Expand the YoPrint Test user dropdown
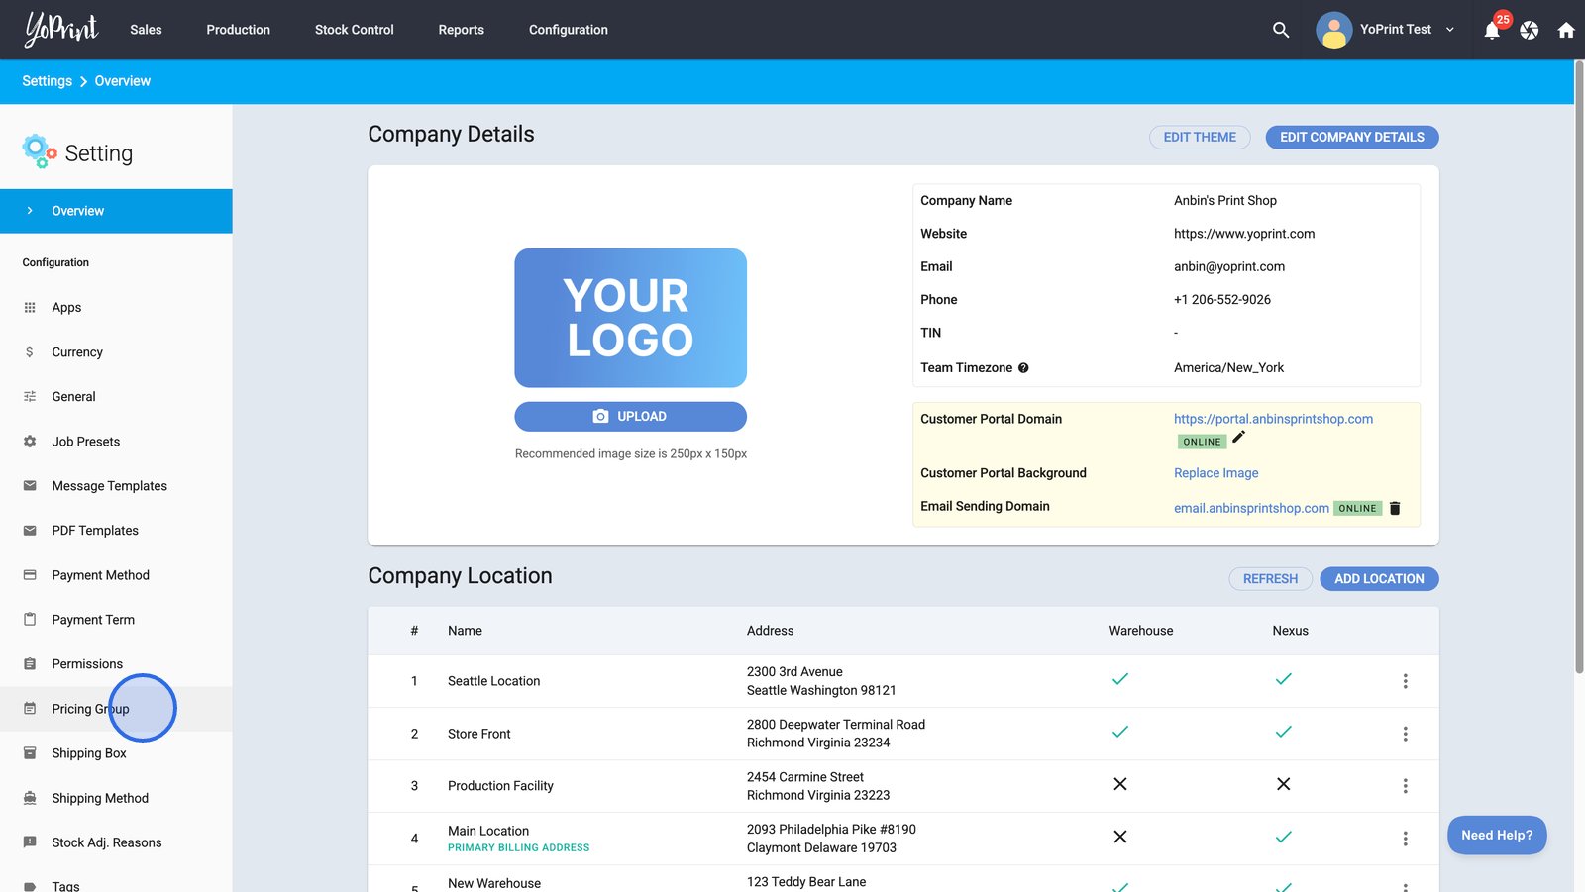Viewport: 1585px width, 892px height. [x=1449, y=30]
